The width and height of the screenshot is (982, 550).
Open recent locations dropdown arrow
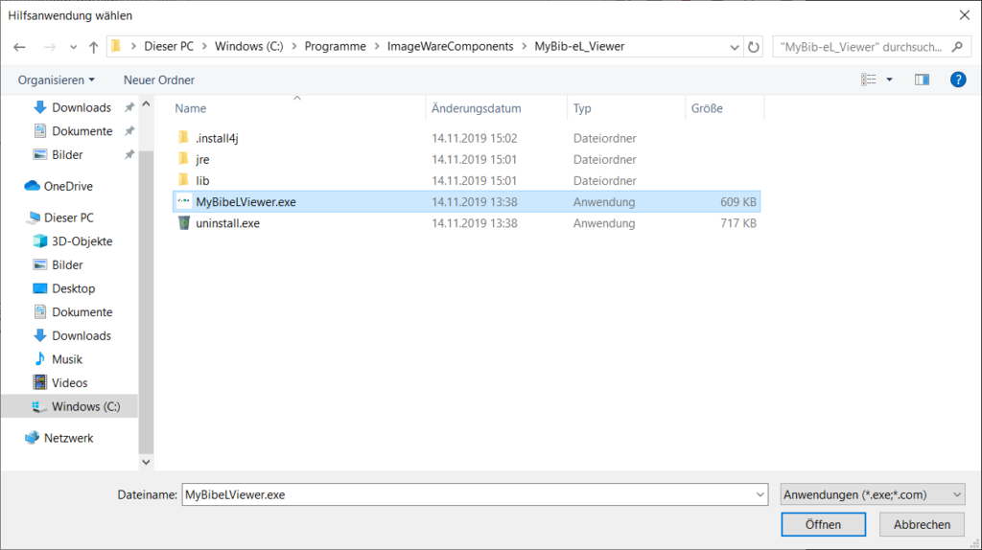[x=73, y=47]
